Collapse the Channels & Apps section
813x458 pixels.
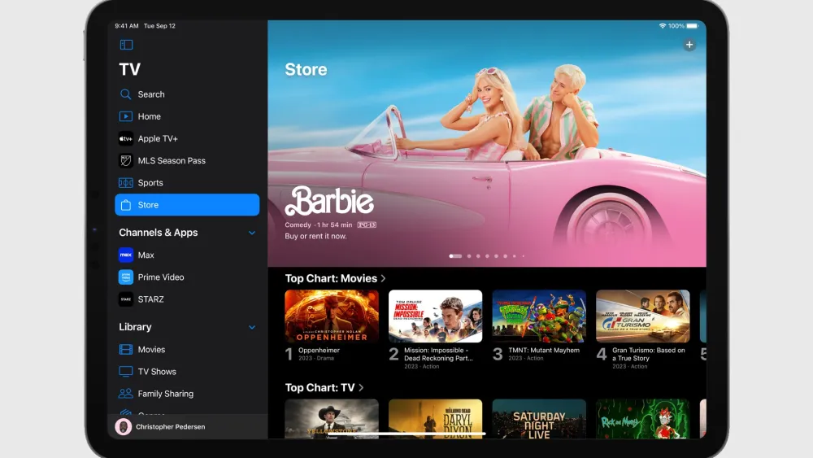pos(251,233)
